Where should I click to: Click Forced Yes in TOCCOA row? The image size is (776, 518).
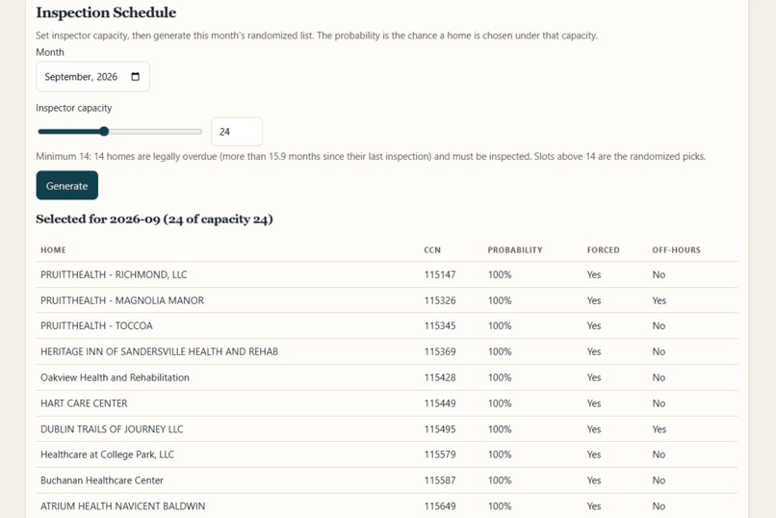pyautogui.click(x=594, y=325)
